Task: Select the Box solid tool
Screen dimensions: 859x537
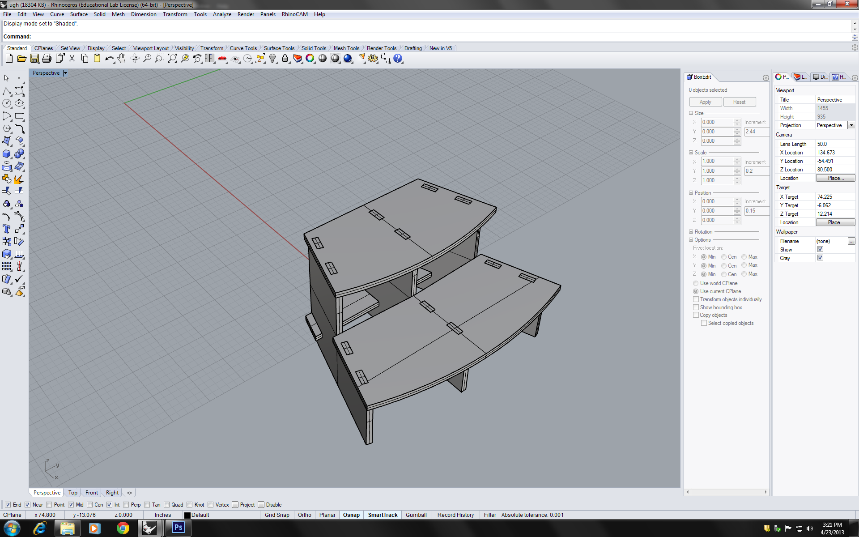Action: (7, 153)
